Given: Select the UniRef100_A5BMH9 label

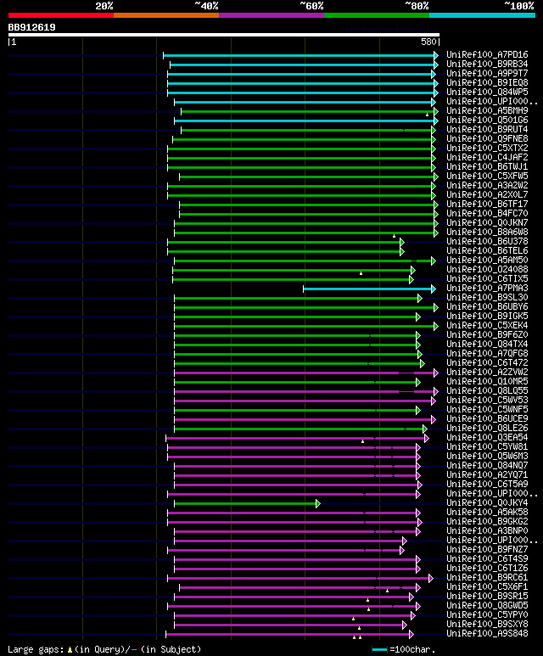Looking at the screenshot, I should [487, 111].
